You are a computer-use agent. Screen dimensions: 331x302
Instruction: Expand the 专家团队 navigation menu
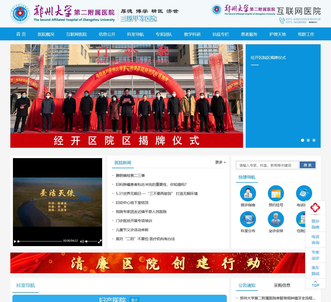(x=164, y=34)
